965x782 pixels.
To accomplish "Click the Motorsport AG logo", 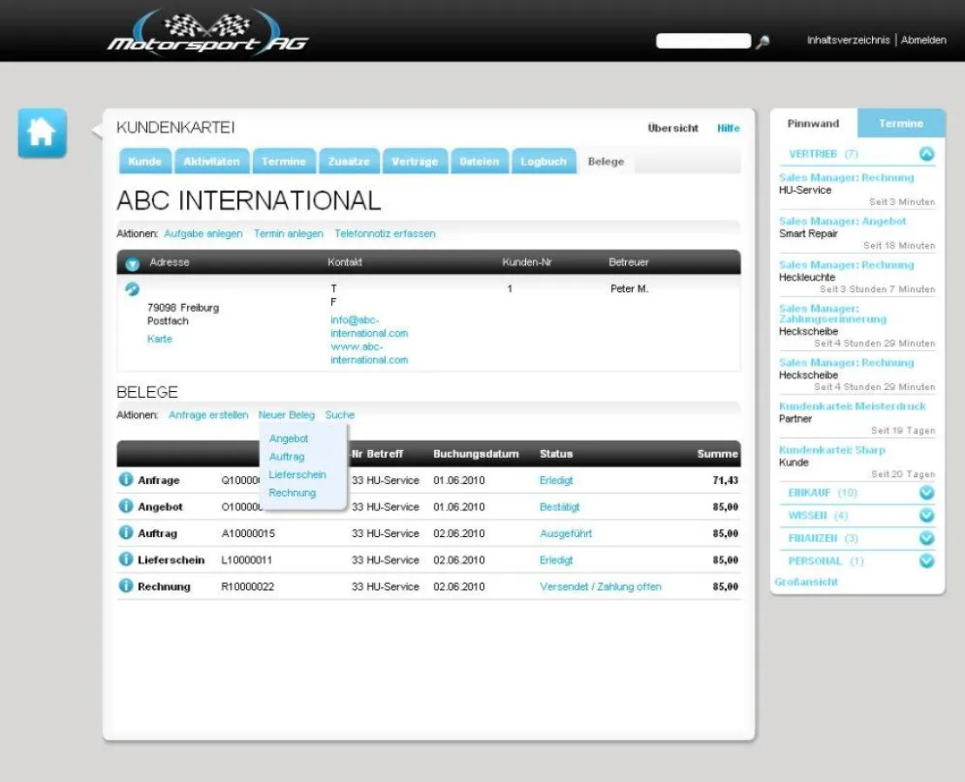I will pyautogui.click(x=207, y=33).
